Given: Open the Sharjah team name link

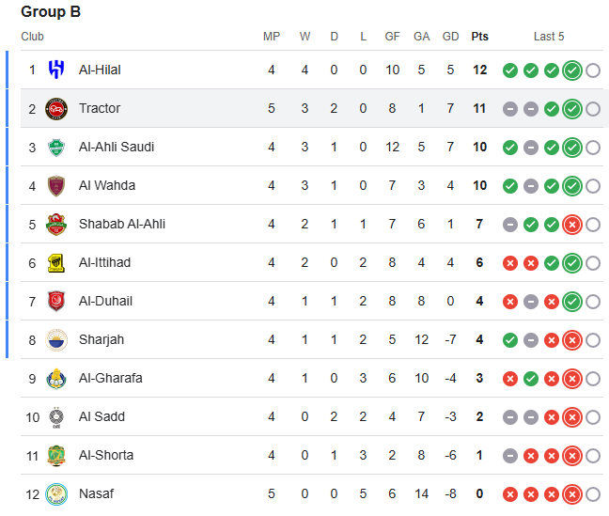Looking at the screenshot, I should coord(101,339).
